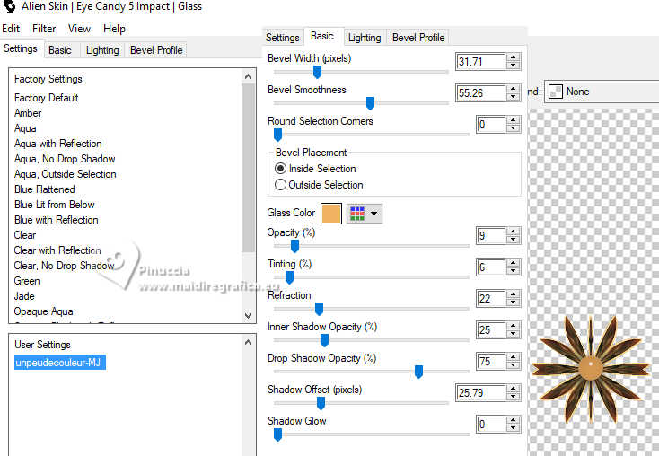Click the Opacity percent value field

click(x=491, y=236)
